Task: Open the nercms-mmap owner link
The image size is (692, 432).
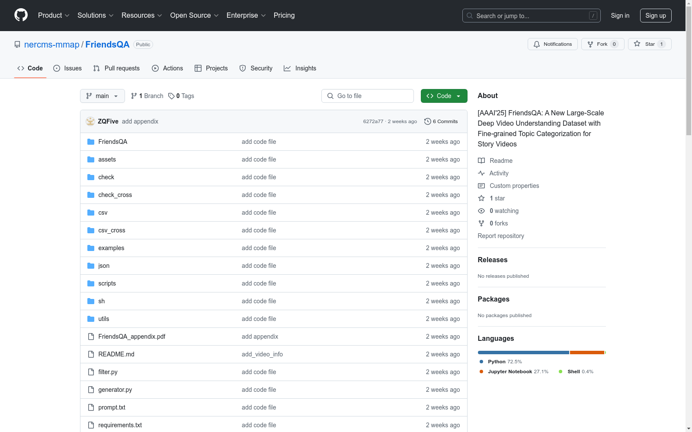Action: [52, 44]
